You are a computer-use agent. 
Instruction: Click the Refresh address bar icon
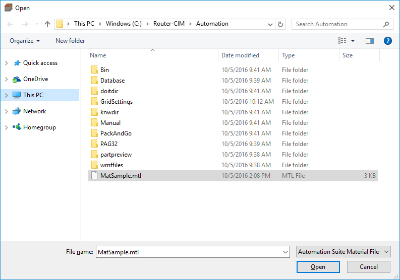pos(281,24)
